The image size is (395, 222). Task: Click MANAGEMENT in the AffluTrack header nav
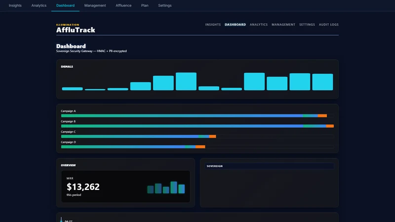pyautogui.click(x=283, y=25)
